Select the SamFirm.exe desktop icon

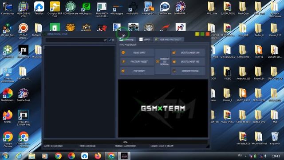[165, 8]
